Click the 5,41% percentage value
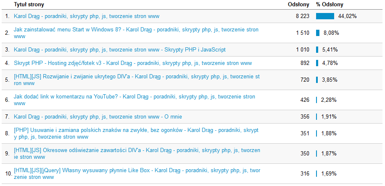The width and height of the screenshot is (385, 186). [330, 50]
